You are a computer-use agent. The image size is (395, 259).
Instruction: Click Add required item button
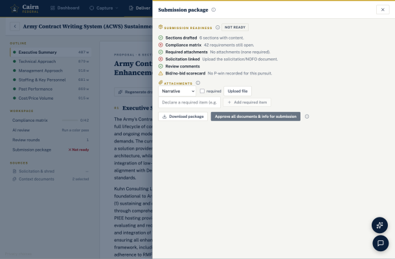tap(247, 102)
